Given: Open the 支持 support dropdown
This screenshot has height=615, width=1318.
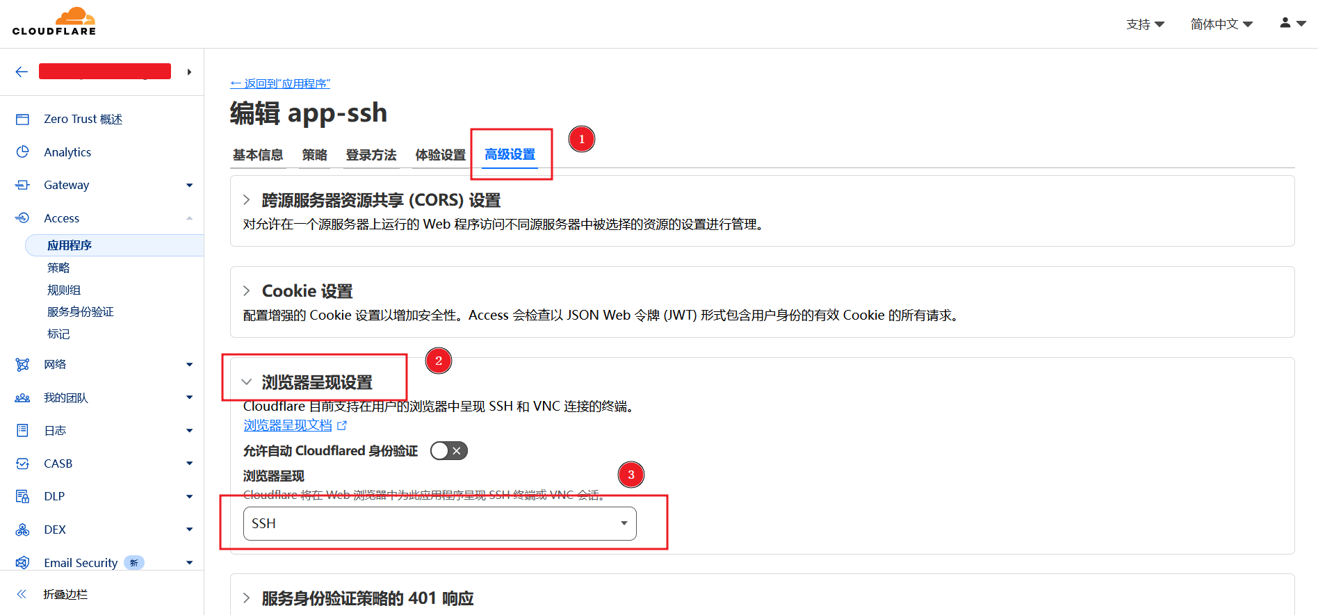Looking at the screenshot, I should (1145, 24).
